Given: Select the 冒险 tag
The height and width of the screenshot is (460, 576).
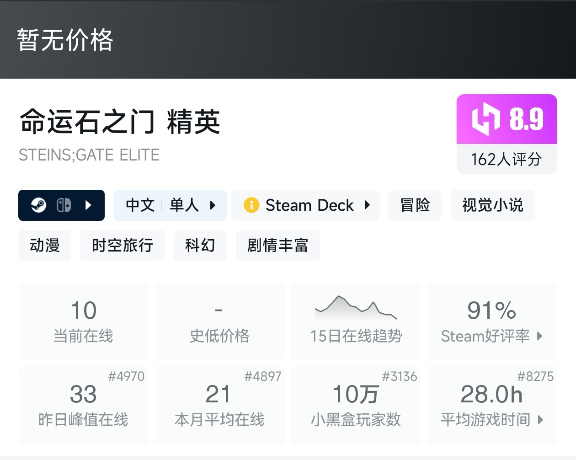Looking at the screenshot, I should pyautogui.click(x=415, y=205).
